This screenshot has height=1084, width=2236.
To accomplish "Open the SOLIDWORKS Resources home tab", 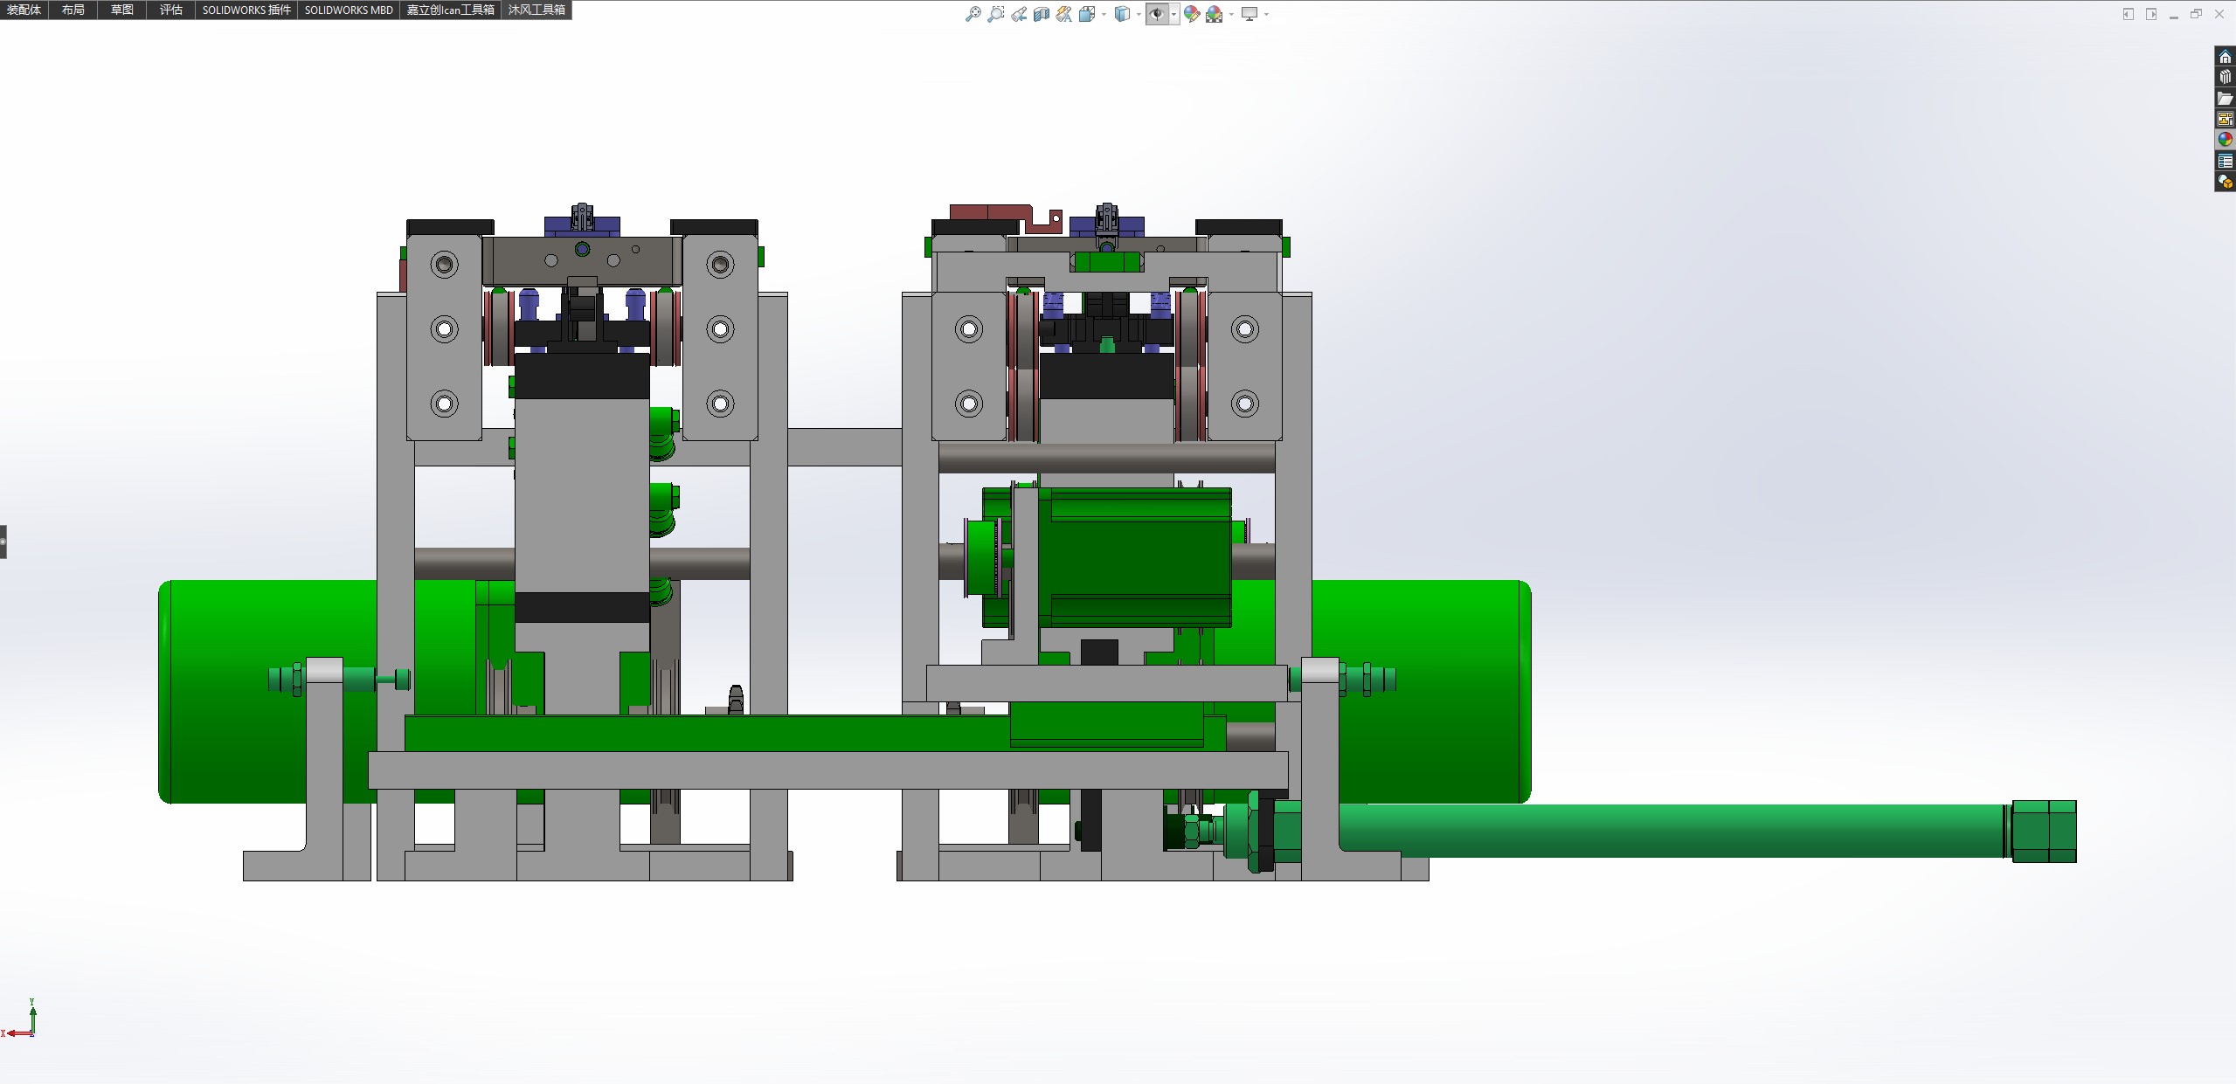I will 2225,57.
